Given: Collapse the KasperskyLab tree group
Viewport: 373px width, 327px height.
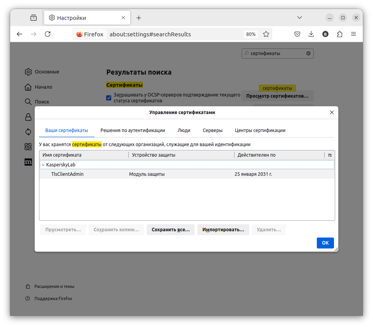Looking at the screenshot, I should 43,165.
